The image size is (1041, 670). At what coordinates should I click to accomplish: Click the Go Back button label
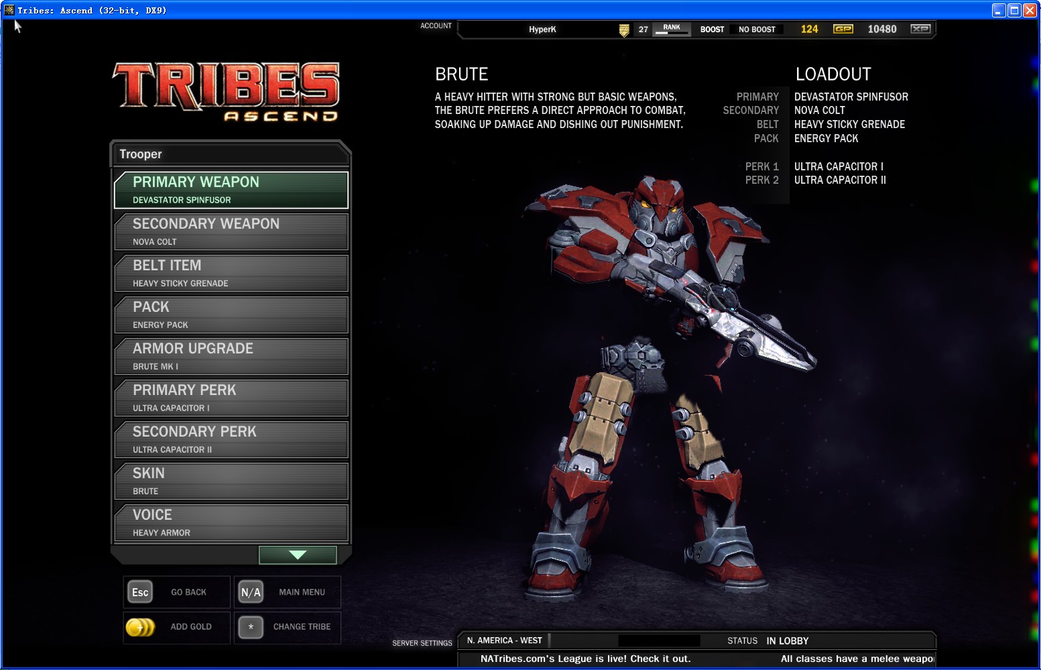coord(188,592)
